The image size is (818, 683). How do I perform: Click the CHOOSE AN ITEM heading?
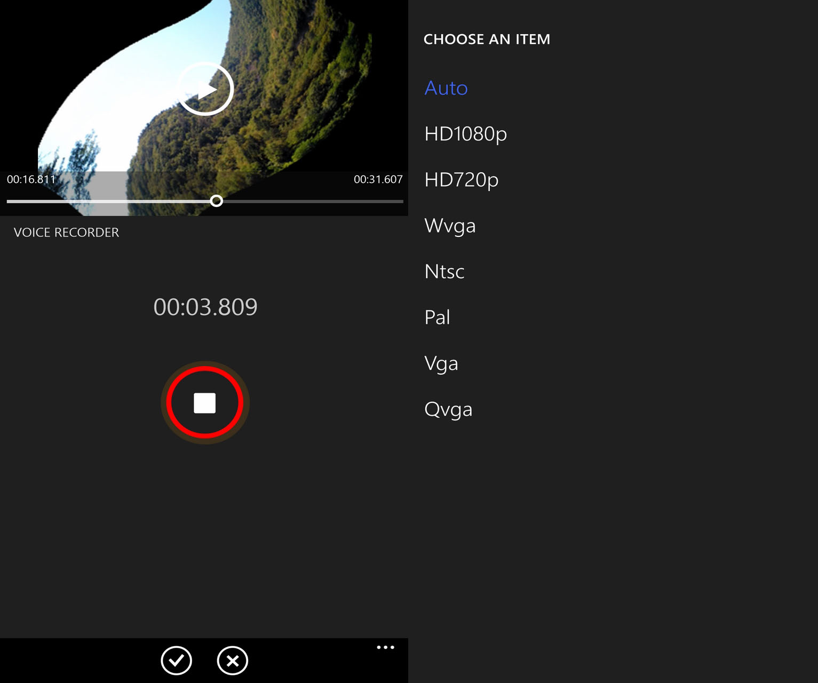point(487,39)
